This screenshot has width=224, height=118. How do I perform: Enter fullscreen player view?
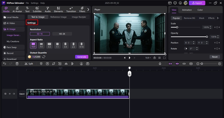point(164,58)
